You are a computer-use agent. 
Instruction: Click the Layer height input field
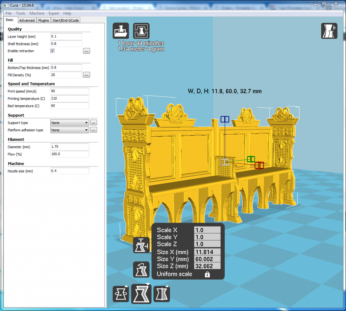click(x=66, y=36)
